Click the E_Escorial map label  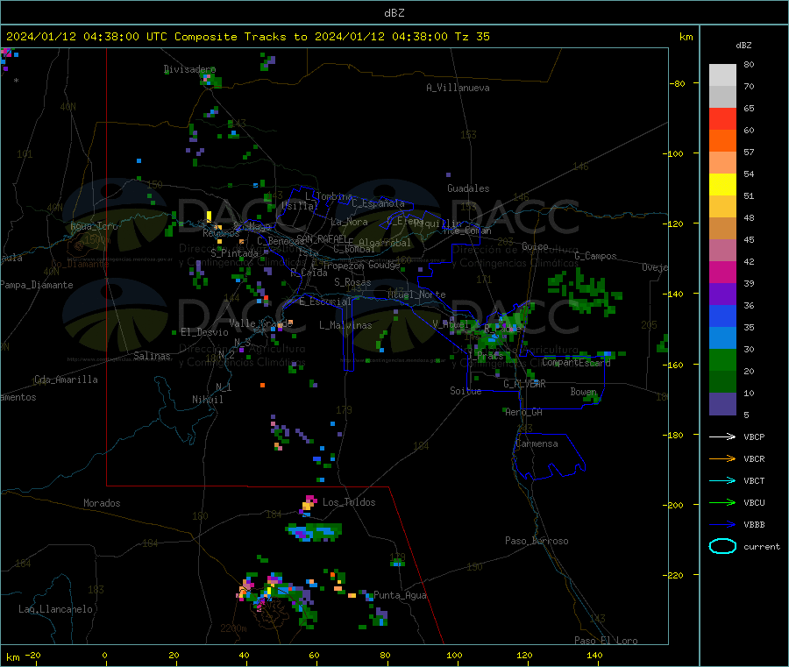click(x=324, y=302)
